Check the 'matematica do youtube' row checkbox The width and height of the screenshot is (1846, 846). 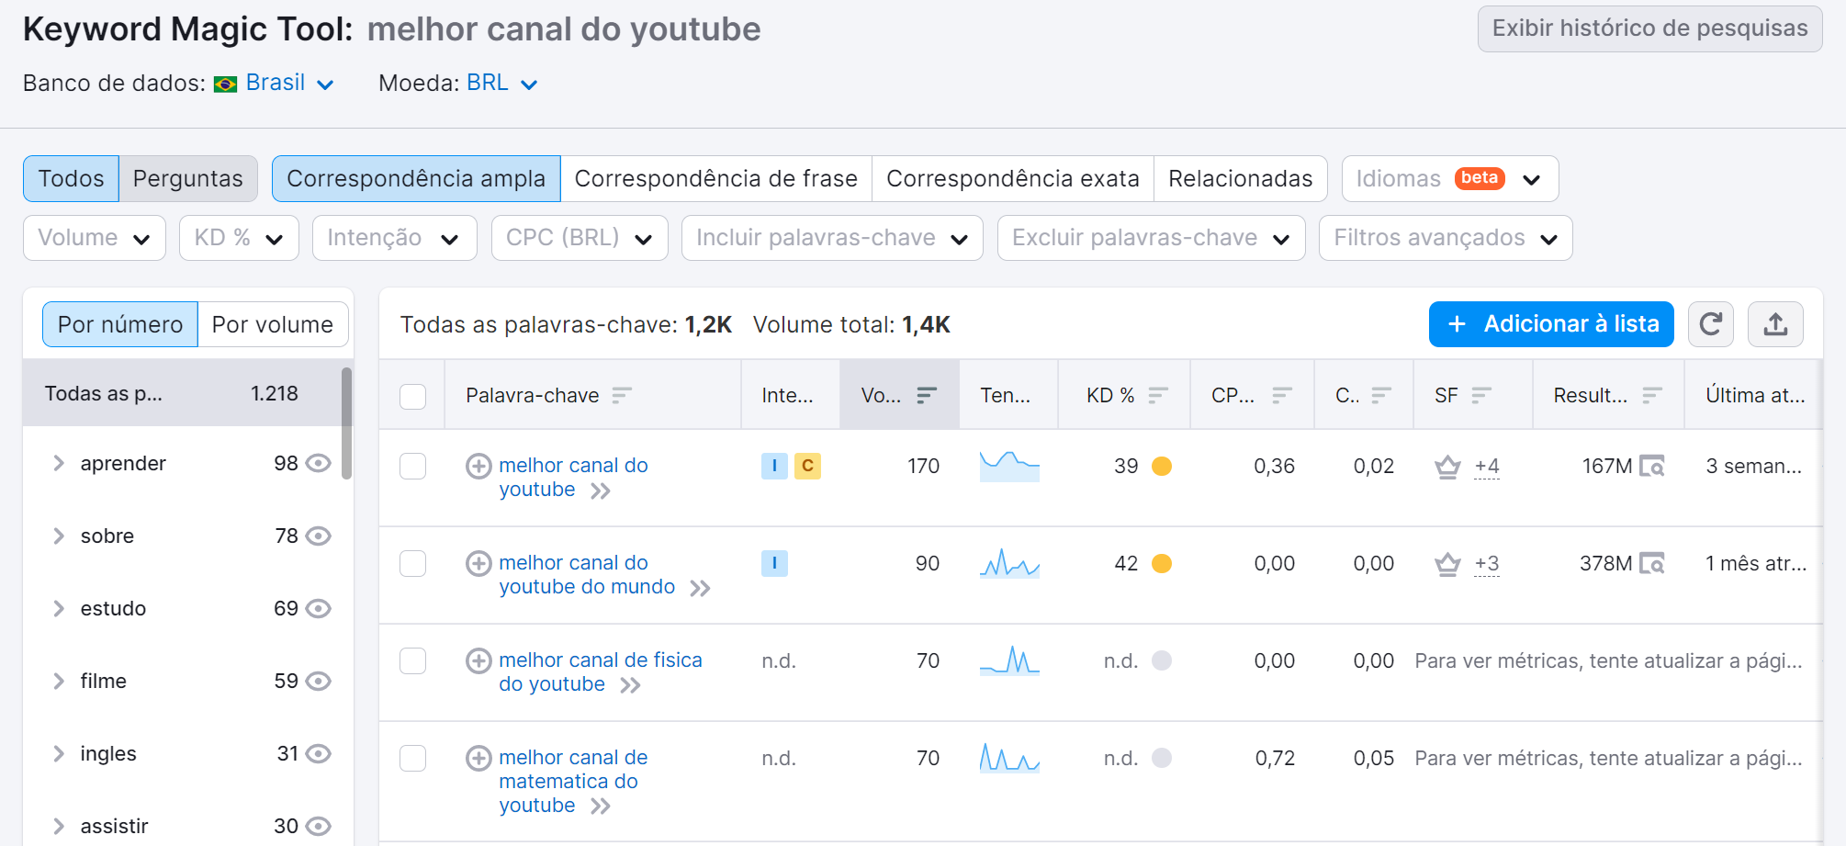[413, 758]
